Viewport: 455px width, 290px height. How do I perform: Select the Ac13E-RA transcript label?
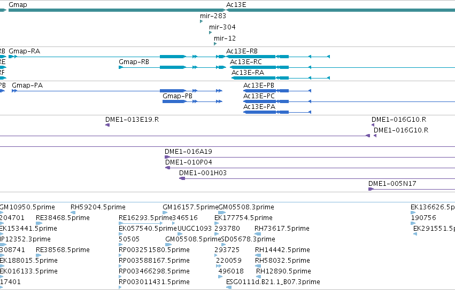(248, 73)
